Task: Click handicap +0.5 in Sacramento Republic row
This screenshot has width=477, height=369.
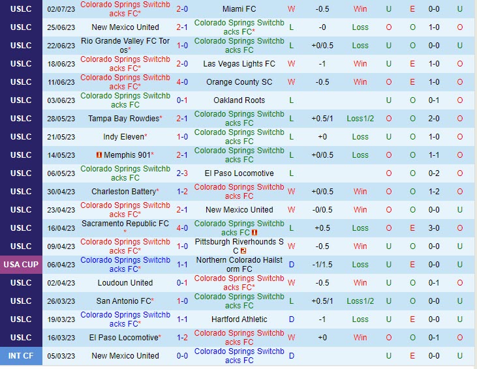Action: (x=322, y=228)
